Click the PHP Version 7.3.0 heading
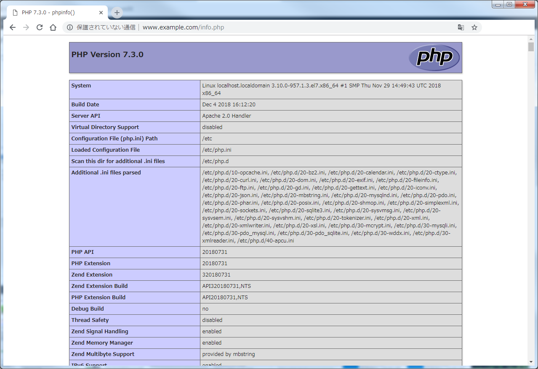 click(x=107, y=55)
